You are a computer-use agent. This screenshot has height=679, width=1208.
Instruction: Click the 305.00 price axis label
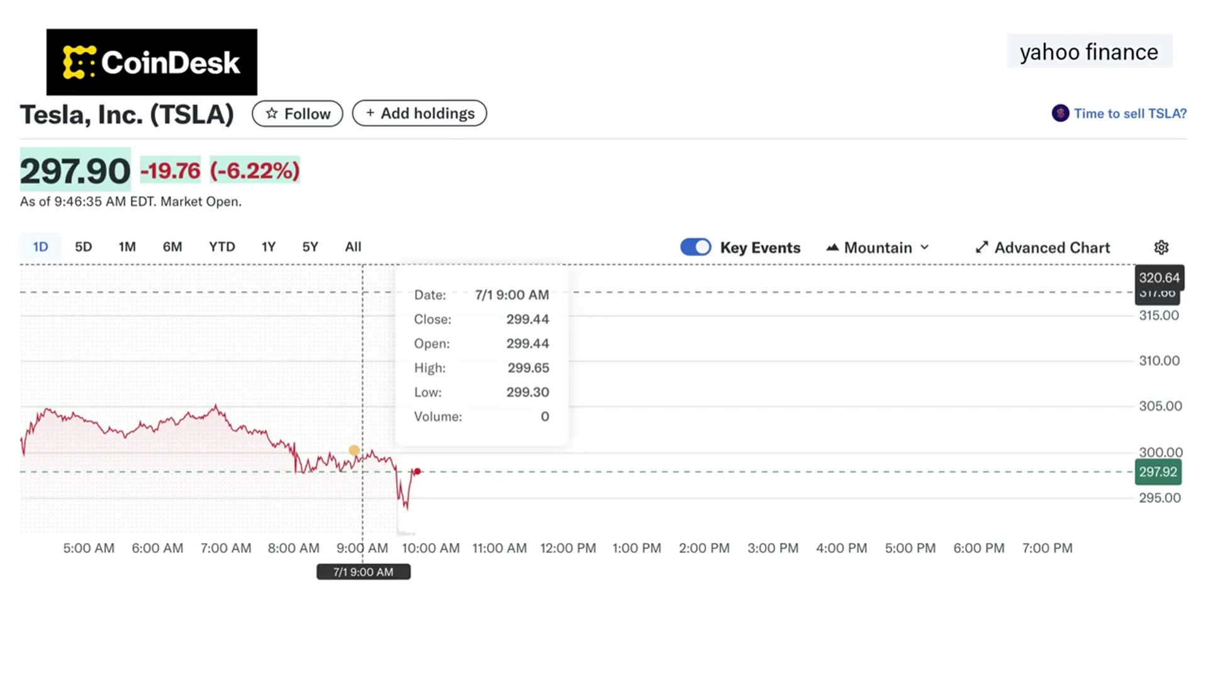[1160, 406]
